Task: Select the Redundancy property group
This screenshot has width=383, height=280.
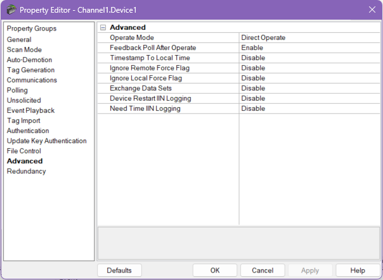Action: pos(26,171)
